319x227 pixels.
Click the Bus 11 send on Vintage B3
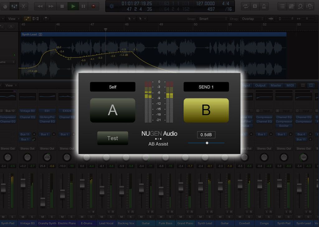pos(25,134)
